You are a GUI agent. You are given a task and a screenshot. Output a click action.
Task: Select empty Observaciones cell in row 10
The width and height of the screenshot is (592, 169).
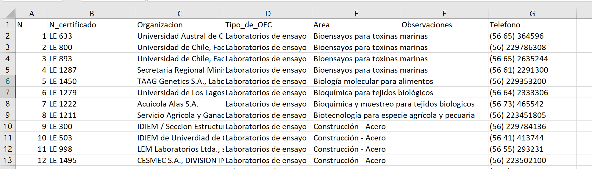coord(444,126)
